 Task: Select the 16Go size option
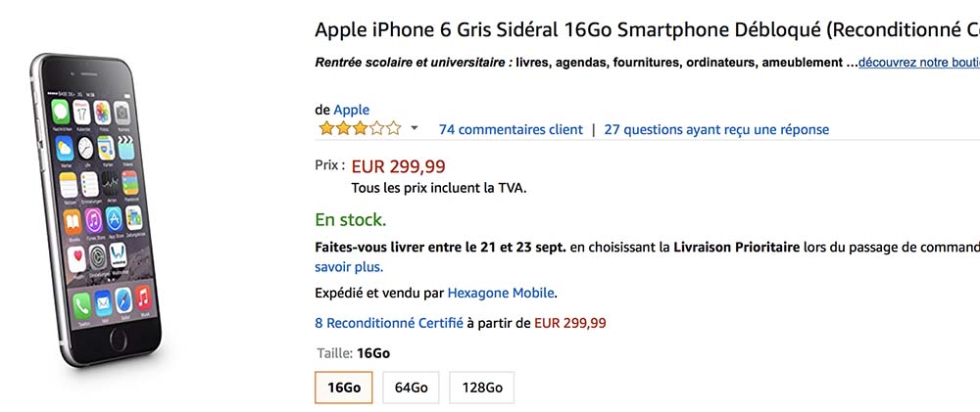click(344, 387)
